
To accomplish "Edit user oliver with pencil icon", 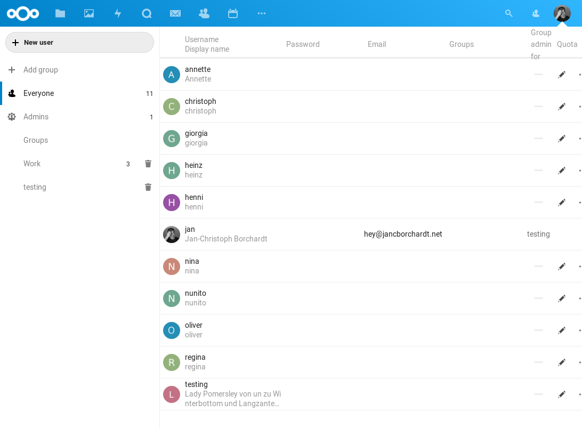I will click(562, 330).
